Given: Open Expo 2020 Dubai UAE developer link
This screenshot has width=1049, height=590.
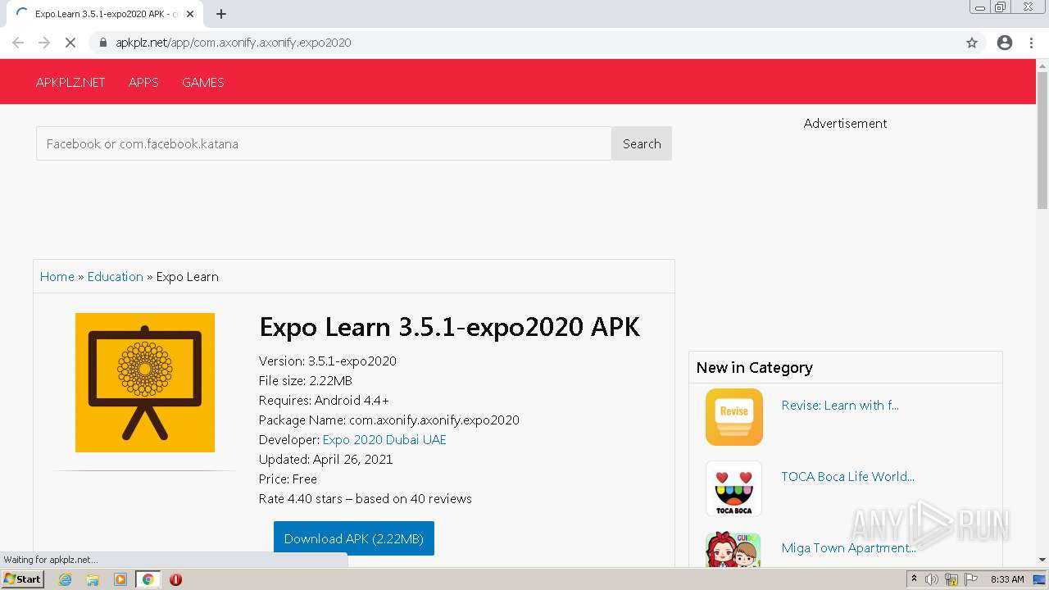Looking at the screenshot, I should coord(384,439).
